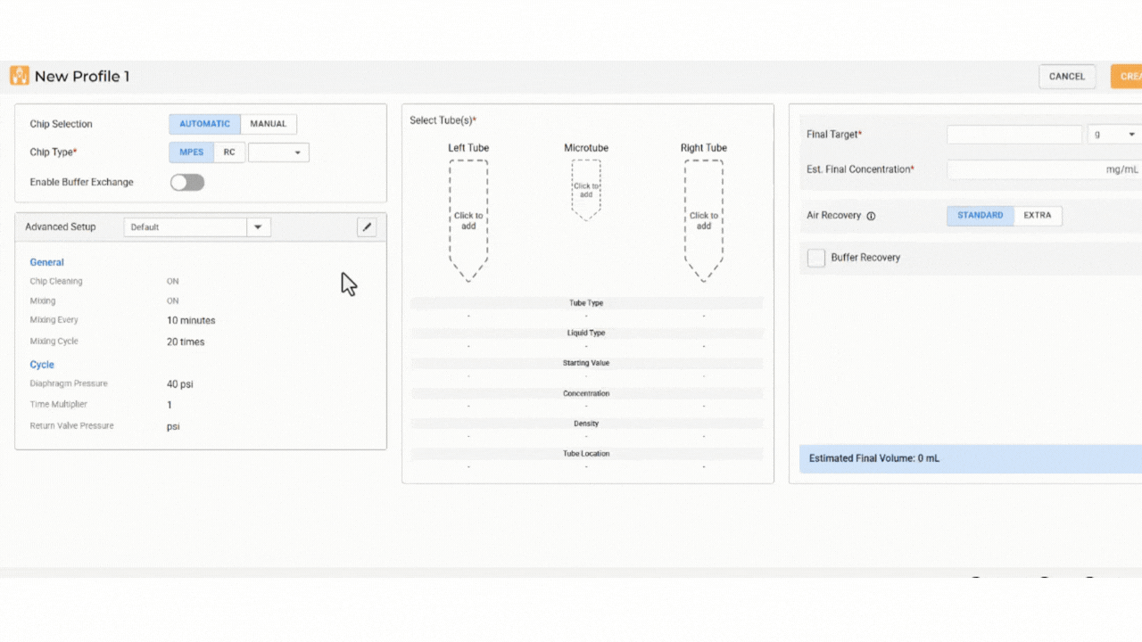Check the Buffer Recovery checkbox
The height and width of the screenshot is (642, 1142).
tap(816, 258)
